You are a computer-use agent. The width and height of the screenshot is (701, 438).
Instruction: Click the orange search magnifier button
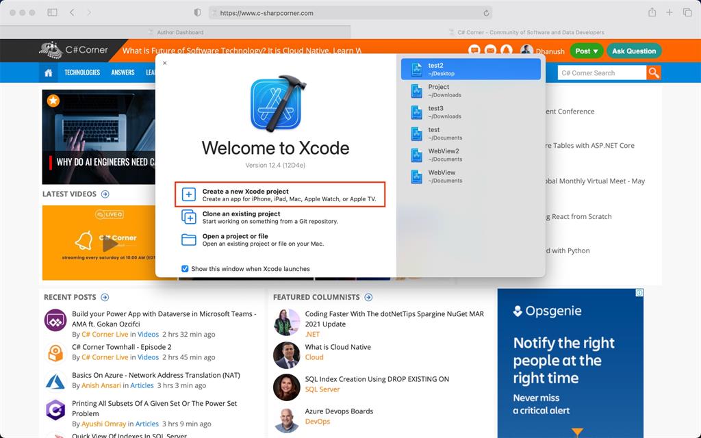(654, 73)
